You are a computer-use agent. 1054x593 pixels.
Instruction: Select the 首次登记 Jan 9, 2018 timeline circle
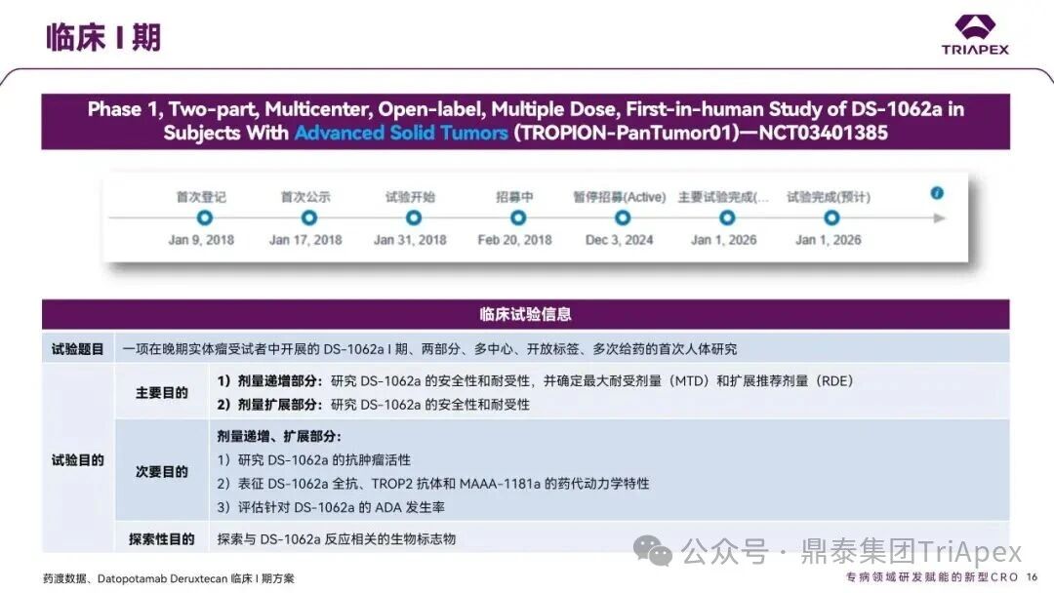[204, 218]
